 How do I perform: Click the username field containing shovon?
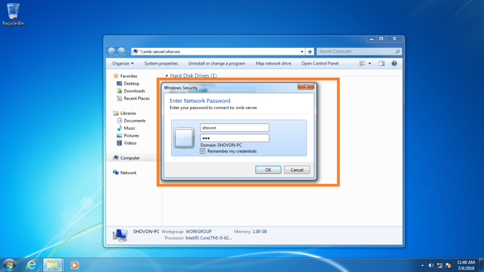(x=234, y=128)
